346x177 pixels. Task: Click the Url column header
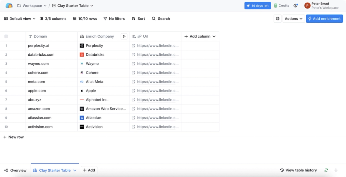[x=155, y=37]
